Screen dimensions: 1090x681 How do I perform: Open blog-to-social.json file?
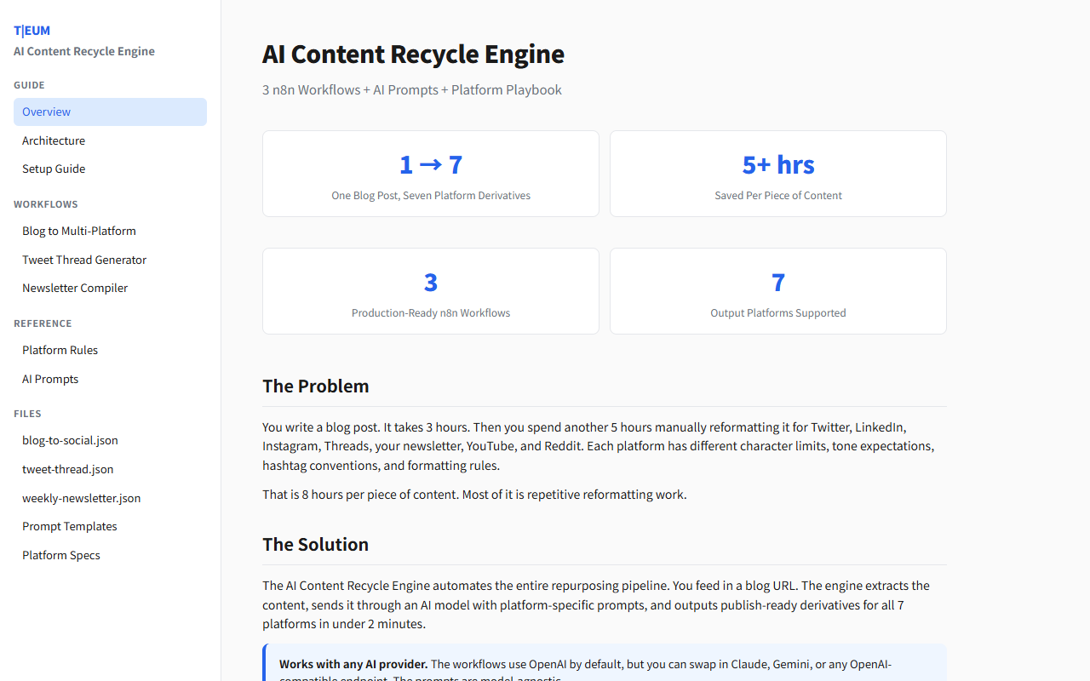pos(70,440)
